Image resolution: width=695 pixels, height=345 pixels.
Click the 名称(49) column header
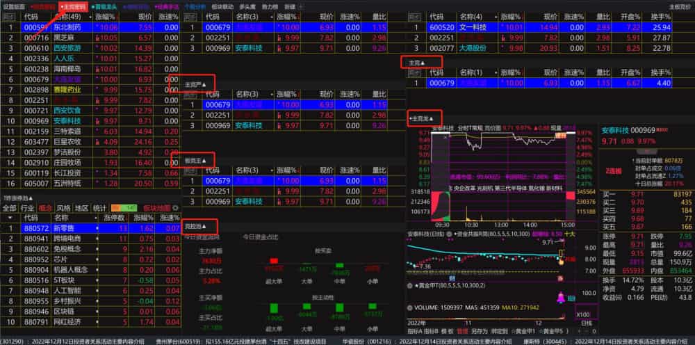67,17
